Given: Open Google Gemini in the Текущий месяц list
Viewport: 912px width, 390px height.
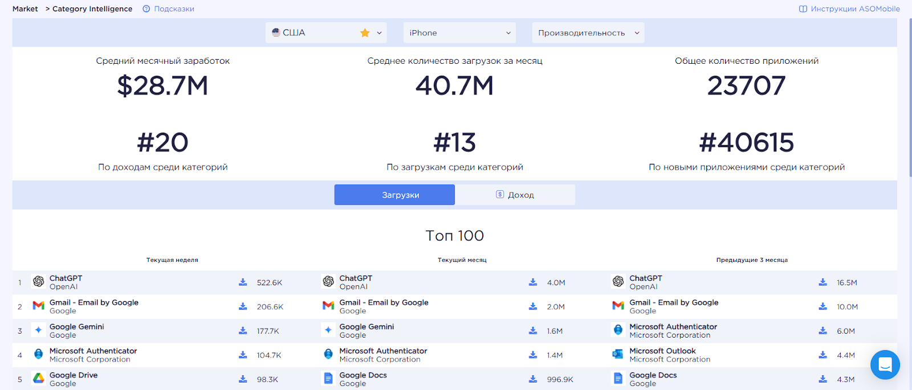Looking at the screenshot, I should pyautogui.click(x=367, y=327).
